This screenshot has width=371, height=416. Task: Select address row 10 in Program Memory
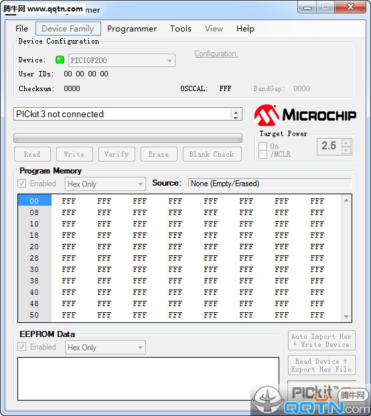[x=34, y=224]
